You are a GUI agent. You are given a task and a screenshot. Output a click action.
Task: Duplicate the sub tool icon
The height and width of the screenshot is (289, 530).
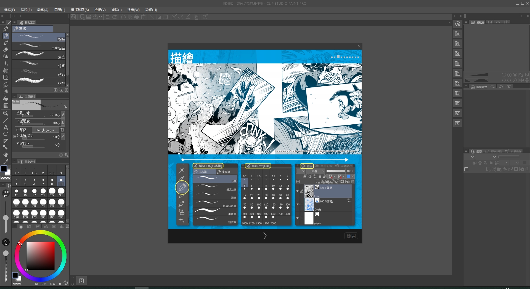click(61, 90)
